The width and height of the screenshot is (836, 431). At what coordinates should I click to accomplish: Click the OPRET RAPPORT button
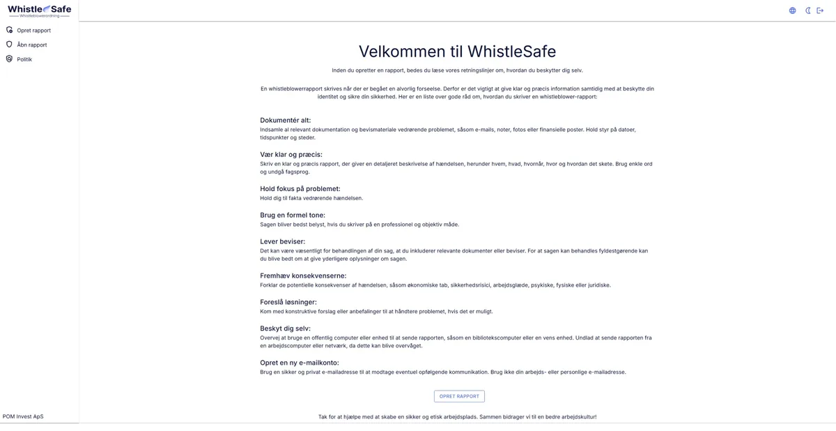point(459,396)
